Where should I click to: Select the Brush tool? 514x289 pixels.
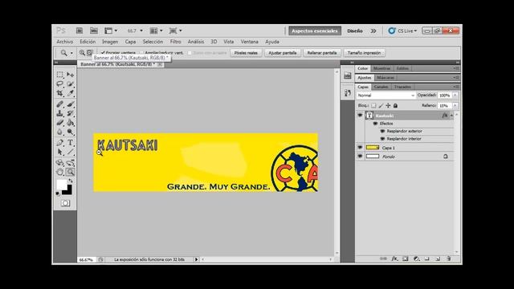(70, 104)
